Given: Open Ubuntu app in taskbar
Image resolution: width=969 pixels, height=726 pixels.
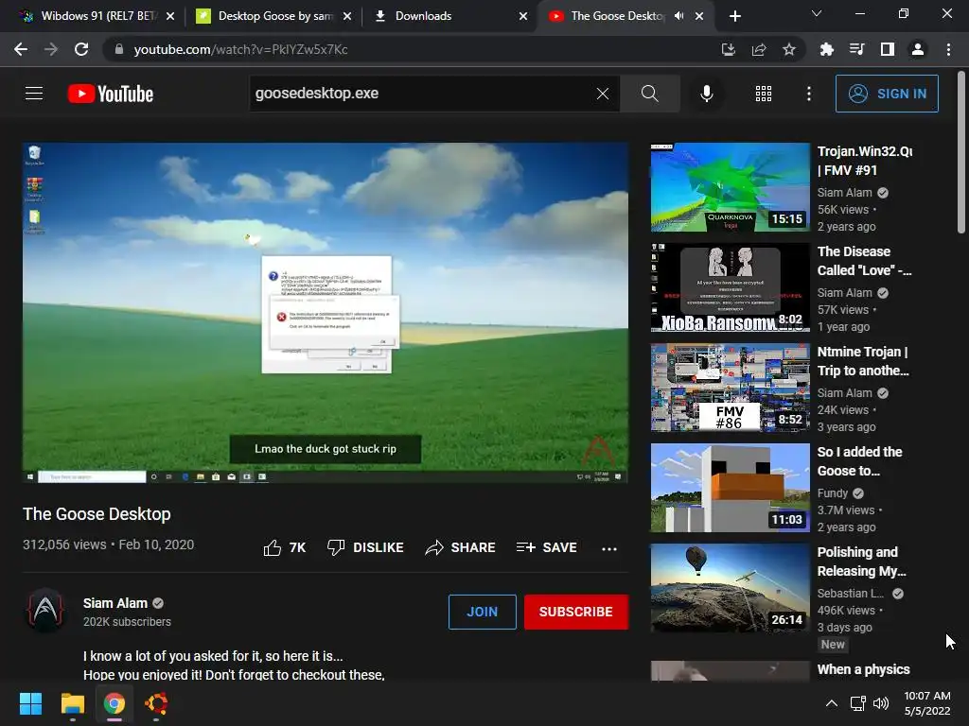Looking at the screenshot, I should pyautogui.click(x=156, y=703).
